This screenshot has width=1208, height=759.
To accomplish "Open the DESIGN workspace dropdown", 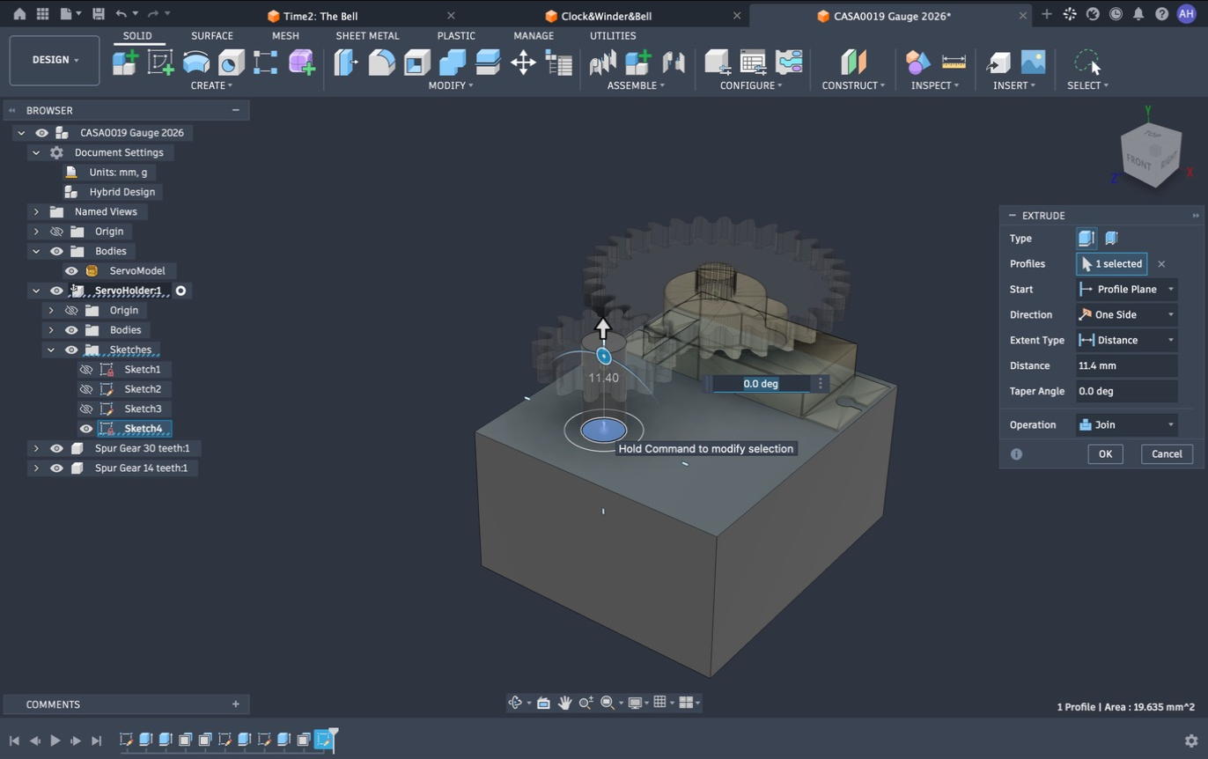I will (55, 60).
